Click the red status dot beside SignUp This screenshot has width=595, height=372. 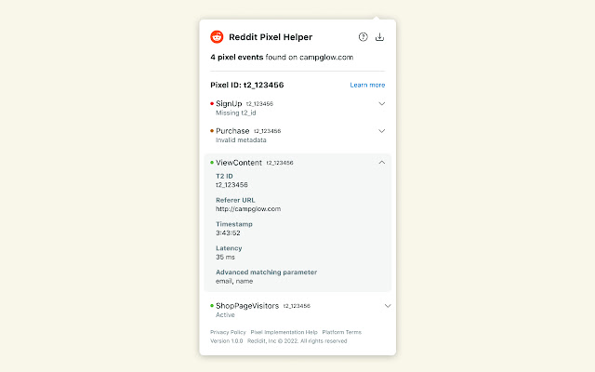212,103
